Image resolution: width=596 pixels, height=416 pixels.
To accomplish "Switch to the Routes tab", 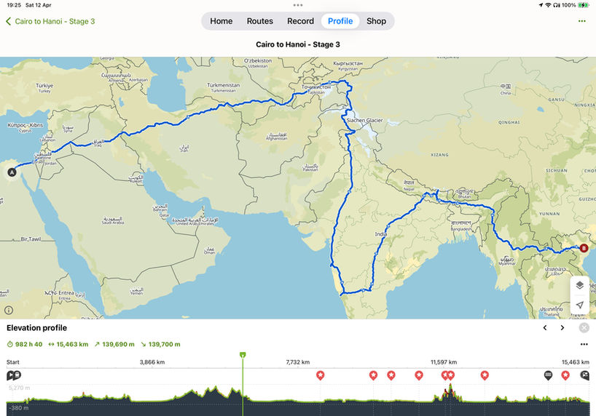I will point(259,21).
